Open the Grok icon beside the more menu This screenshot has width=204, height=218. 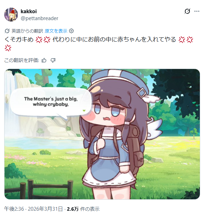click(x=187, y=11)
